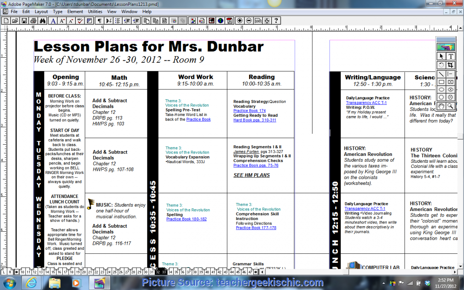Open the Window menu
This screenshot has height=290, width=464.
(129, 12)
